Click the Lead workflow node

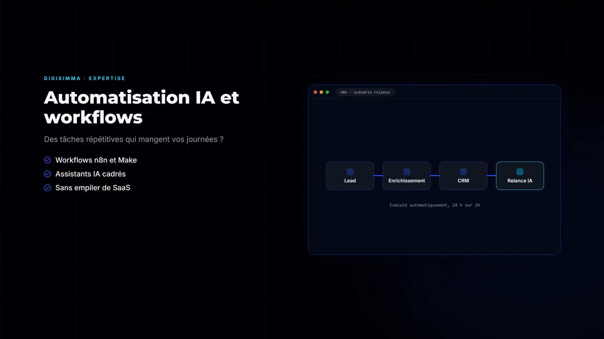(x=350, y=176)
